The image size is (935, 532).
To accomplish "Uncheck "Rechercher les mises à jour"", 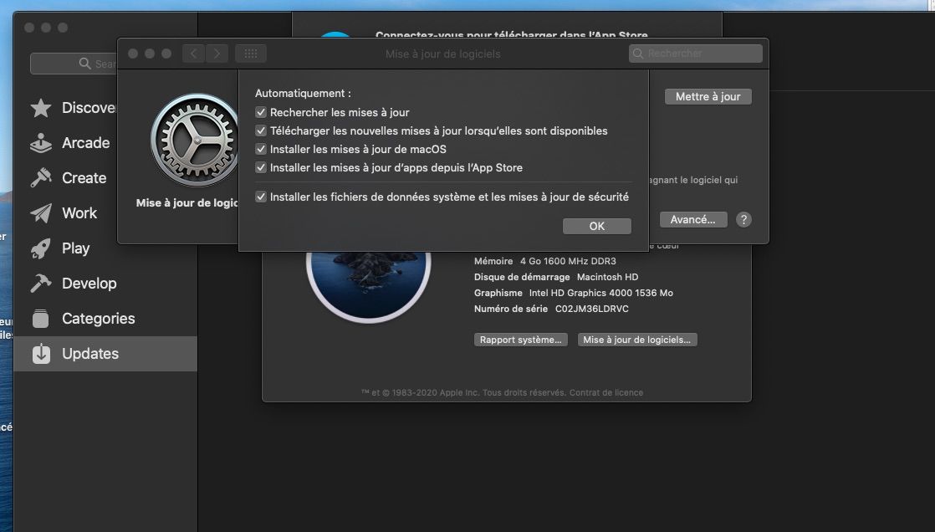I will 261,112.
